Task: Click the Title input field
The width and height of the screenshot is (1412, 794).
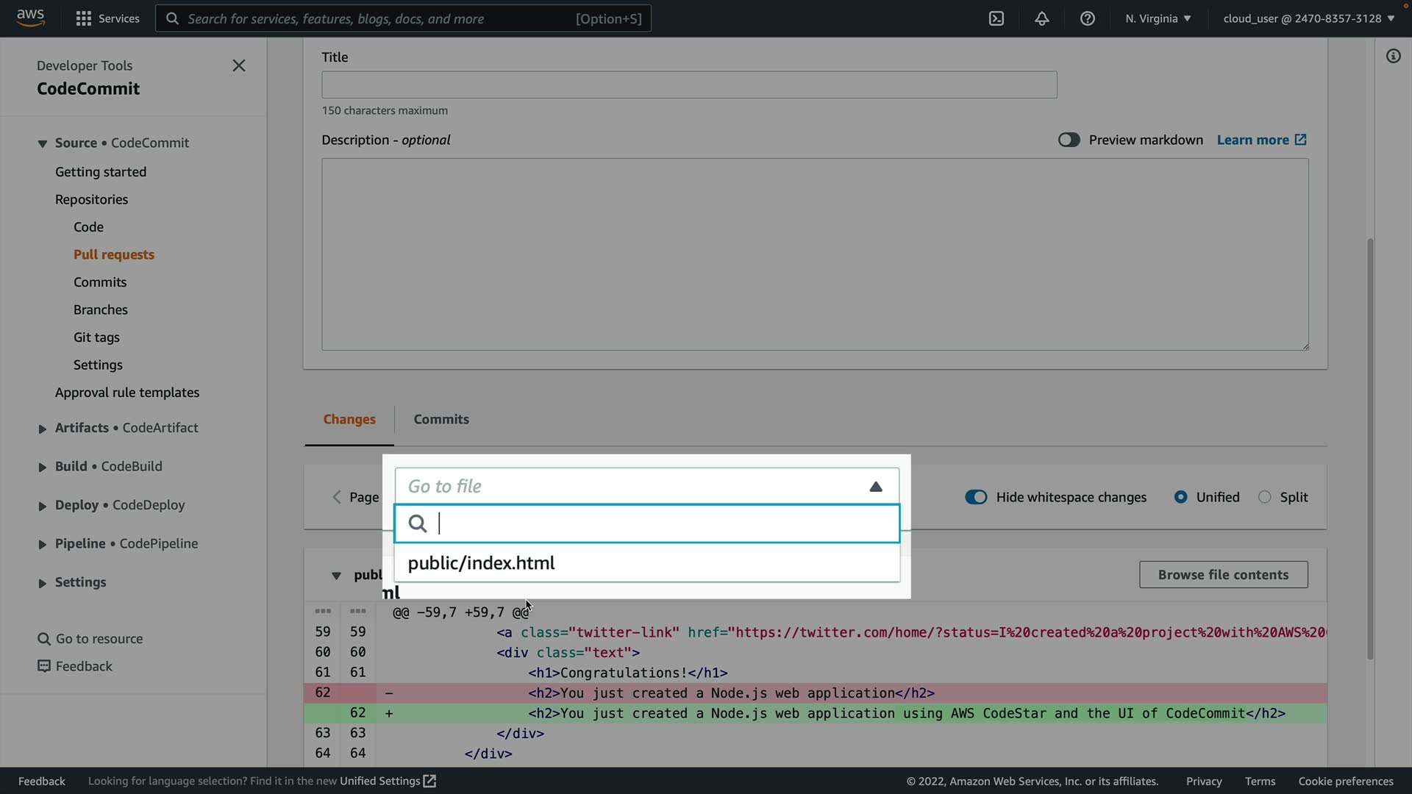Action: point(688,85)
